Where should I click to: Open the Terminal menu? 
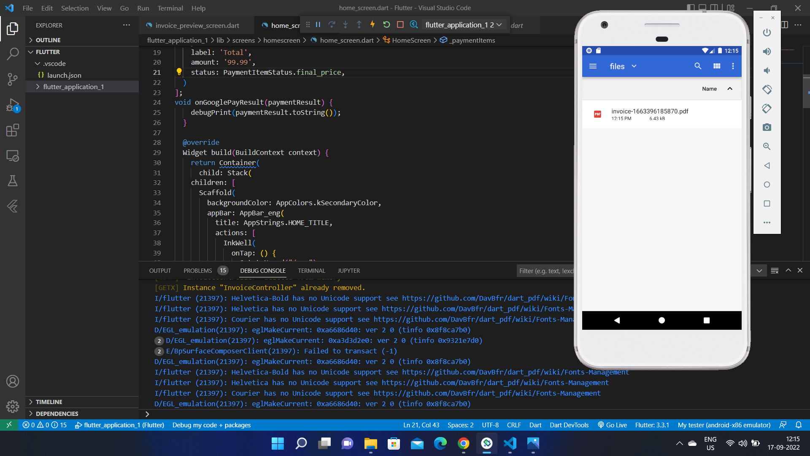pyautogui.click(x=170, y=8)
